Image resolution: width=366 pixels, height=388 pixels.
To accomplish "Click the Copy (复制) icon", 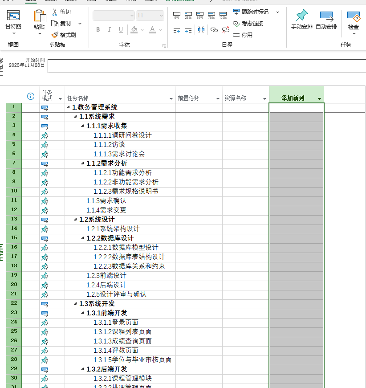I will (54, 24).
